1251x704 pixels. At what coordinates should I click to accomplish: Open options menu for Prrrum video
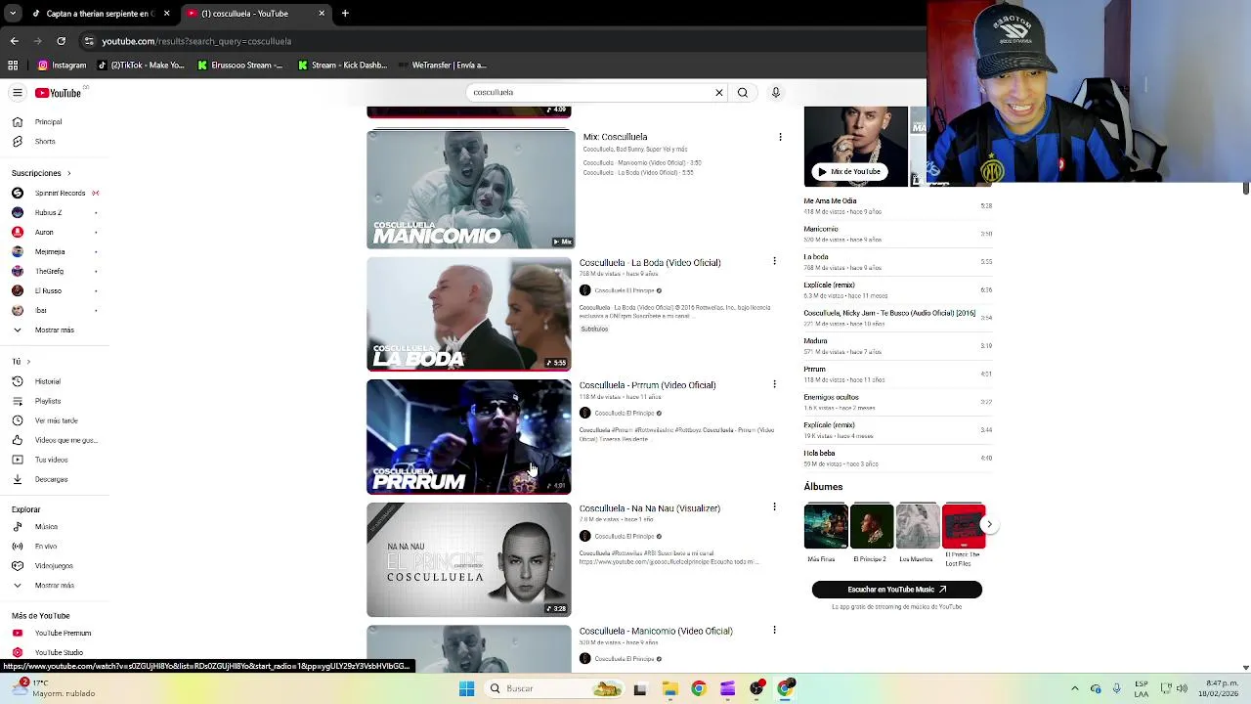[774, 384]
